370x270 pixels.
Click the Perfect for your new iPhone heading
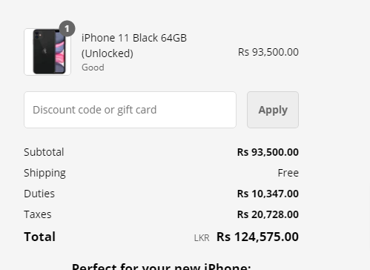coord(162,266)
